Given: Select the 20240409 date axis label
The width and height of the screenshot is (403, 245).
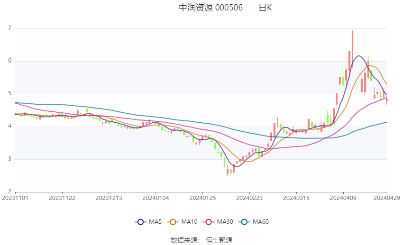Looking at the screenshot, I should (x=343, y=198).
